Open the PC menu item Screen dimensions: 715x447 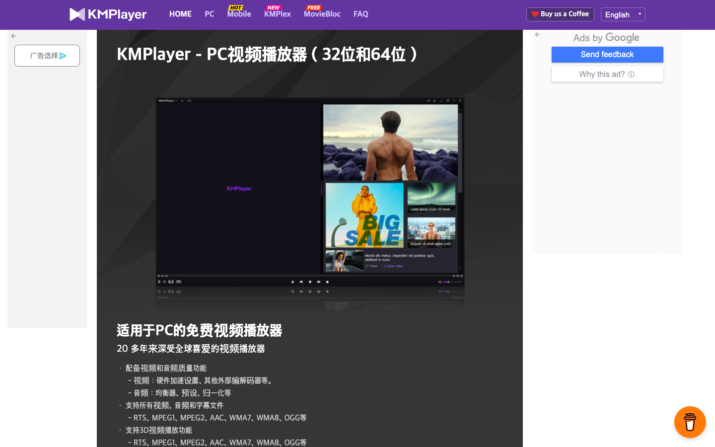click(210, 14)
